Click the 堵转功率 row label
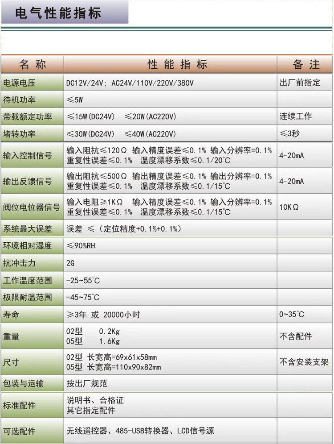The image size is (334, 444). (x=19, y=134)
